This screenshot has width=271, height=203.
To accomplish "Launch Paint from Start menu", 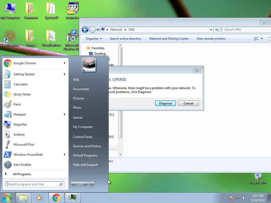I will pyautogui.click(x=35, y=104).
